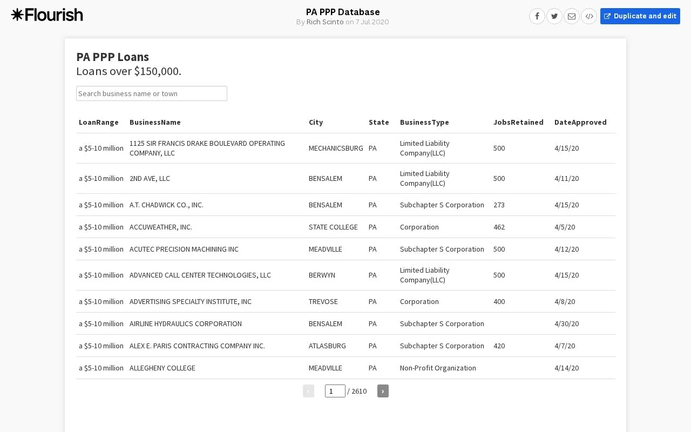This screenshot has height=432, width=691.
Task: Select ACCUWEATHER, INC. business name
Action: tap(161, 227)
